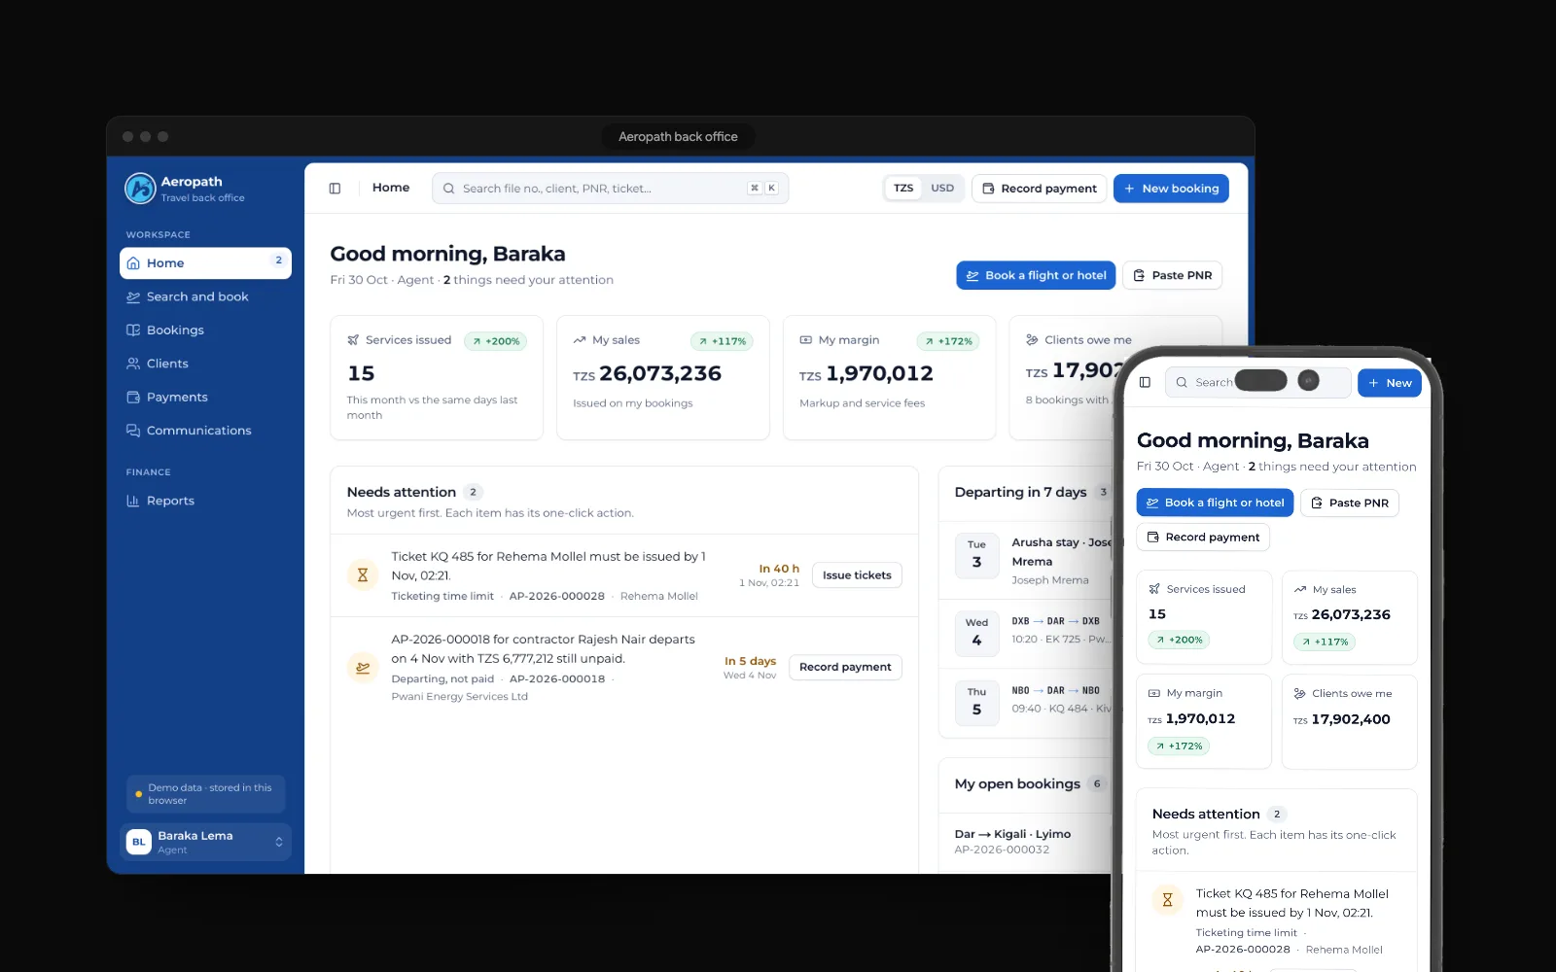
Task: Click Record payment for AP-2026-000018 alert
Action: pyautogui.click(x=845, y=667)
